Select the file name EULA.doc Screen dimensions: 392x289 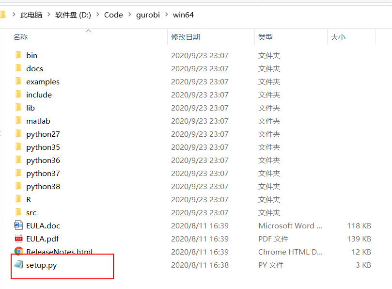point(43,225)
